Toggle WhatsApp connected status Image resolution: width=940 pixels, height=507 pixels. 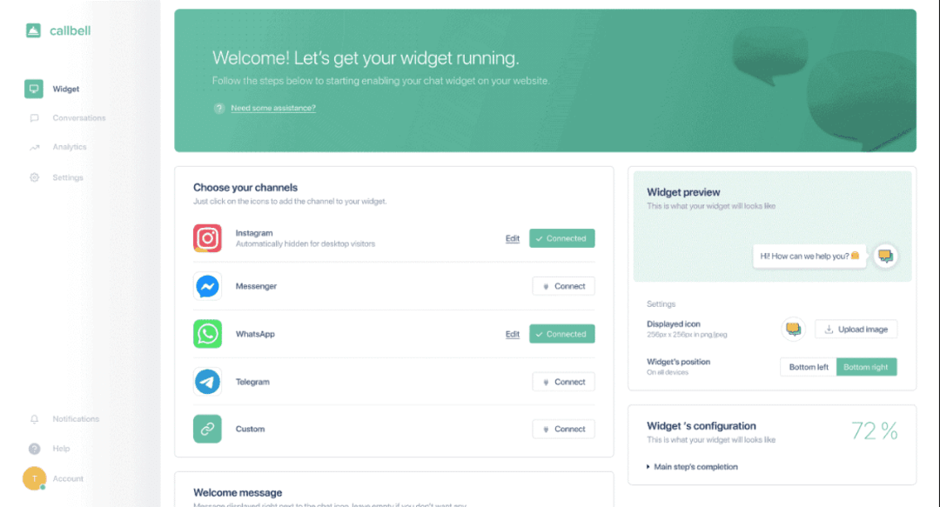(561, 333)
